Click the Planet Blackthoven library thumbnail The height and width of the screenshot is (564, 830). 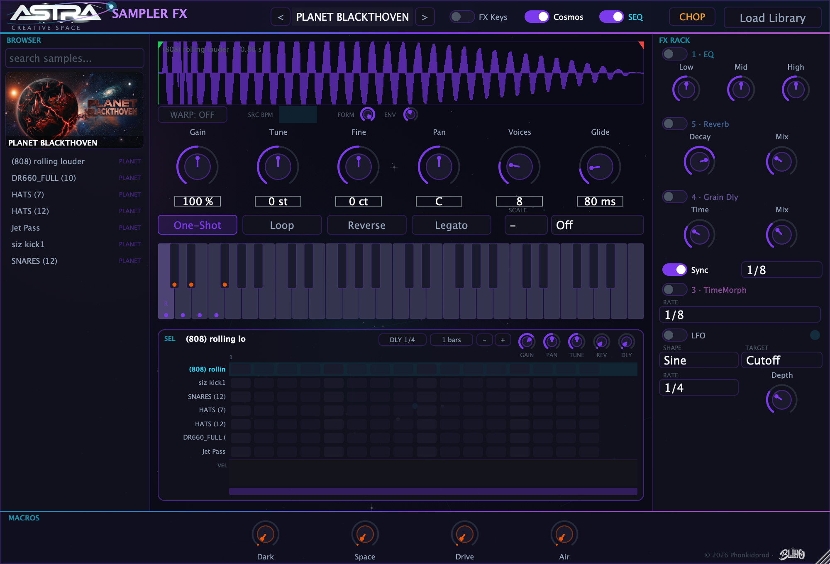(75, 110)
